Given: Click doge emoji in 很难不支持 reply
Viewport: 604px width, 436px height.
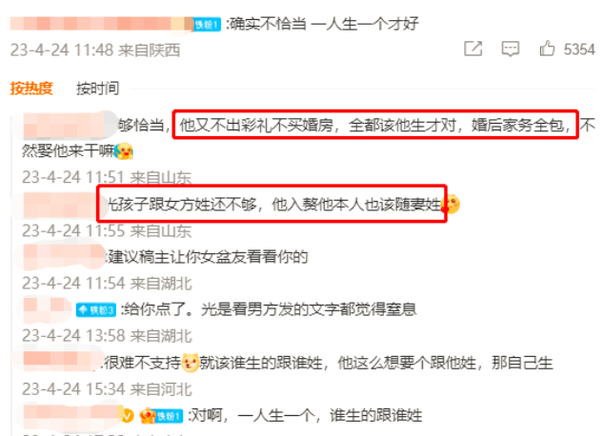Looking at the screenshot, I should 190,363.
